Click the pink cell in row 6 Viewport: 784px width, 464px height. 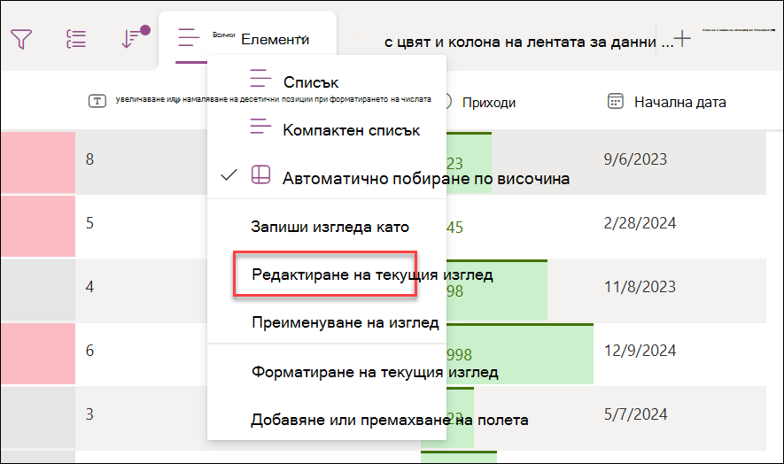[x=38, y=353]
